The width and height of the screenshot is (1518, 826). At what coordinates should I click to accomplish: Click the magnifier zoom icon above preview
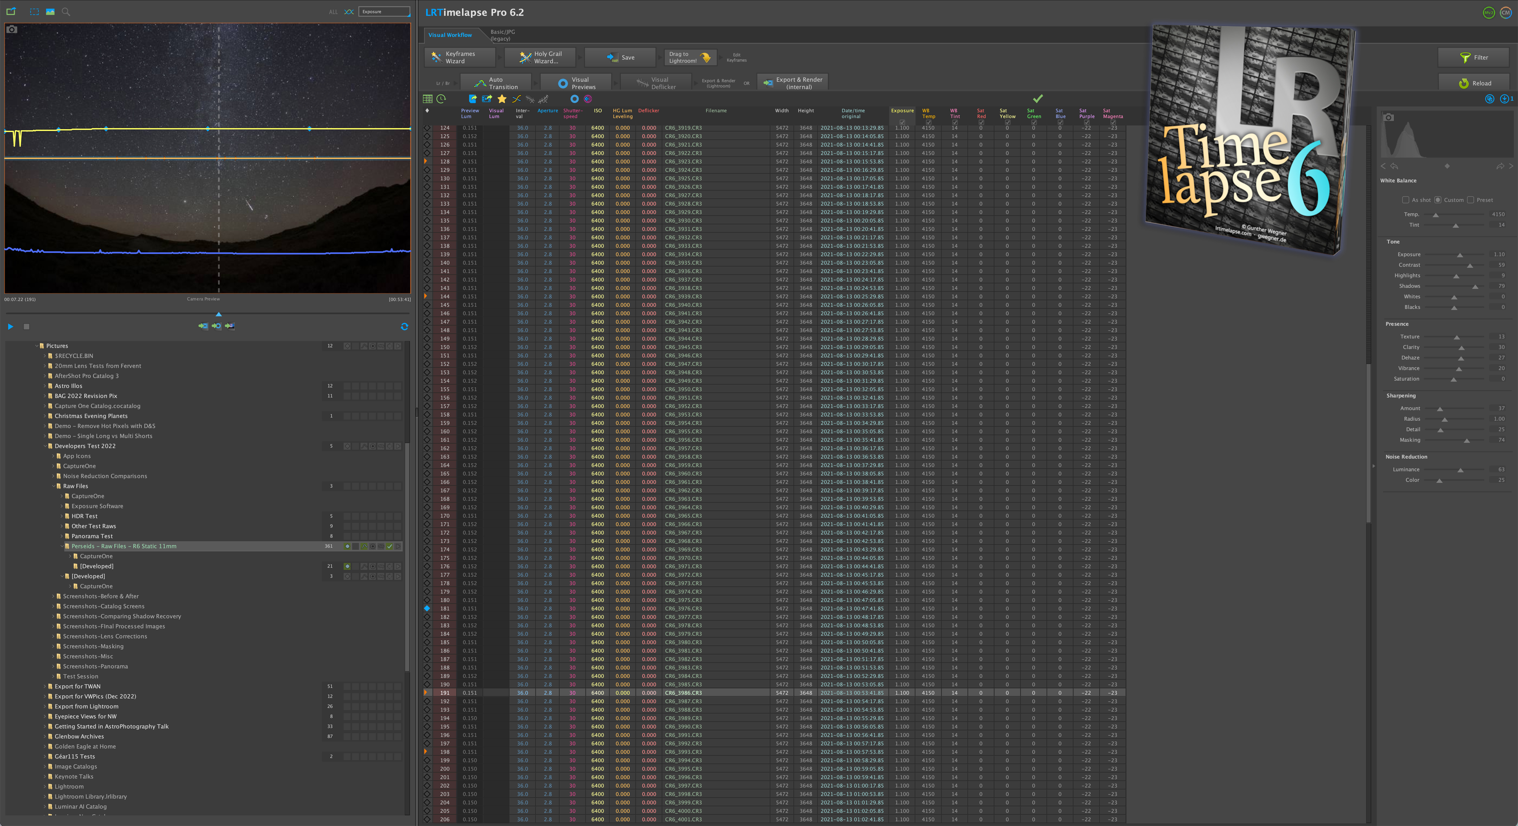click(x=66, y=12)
